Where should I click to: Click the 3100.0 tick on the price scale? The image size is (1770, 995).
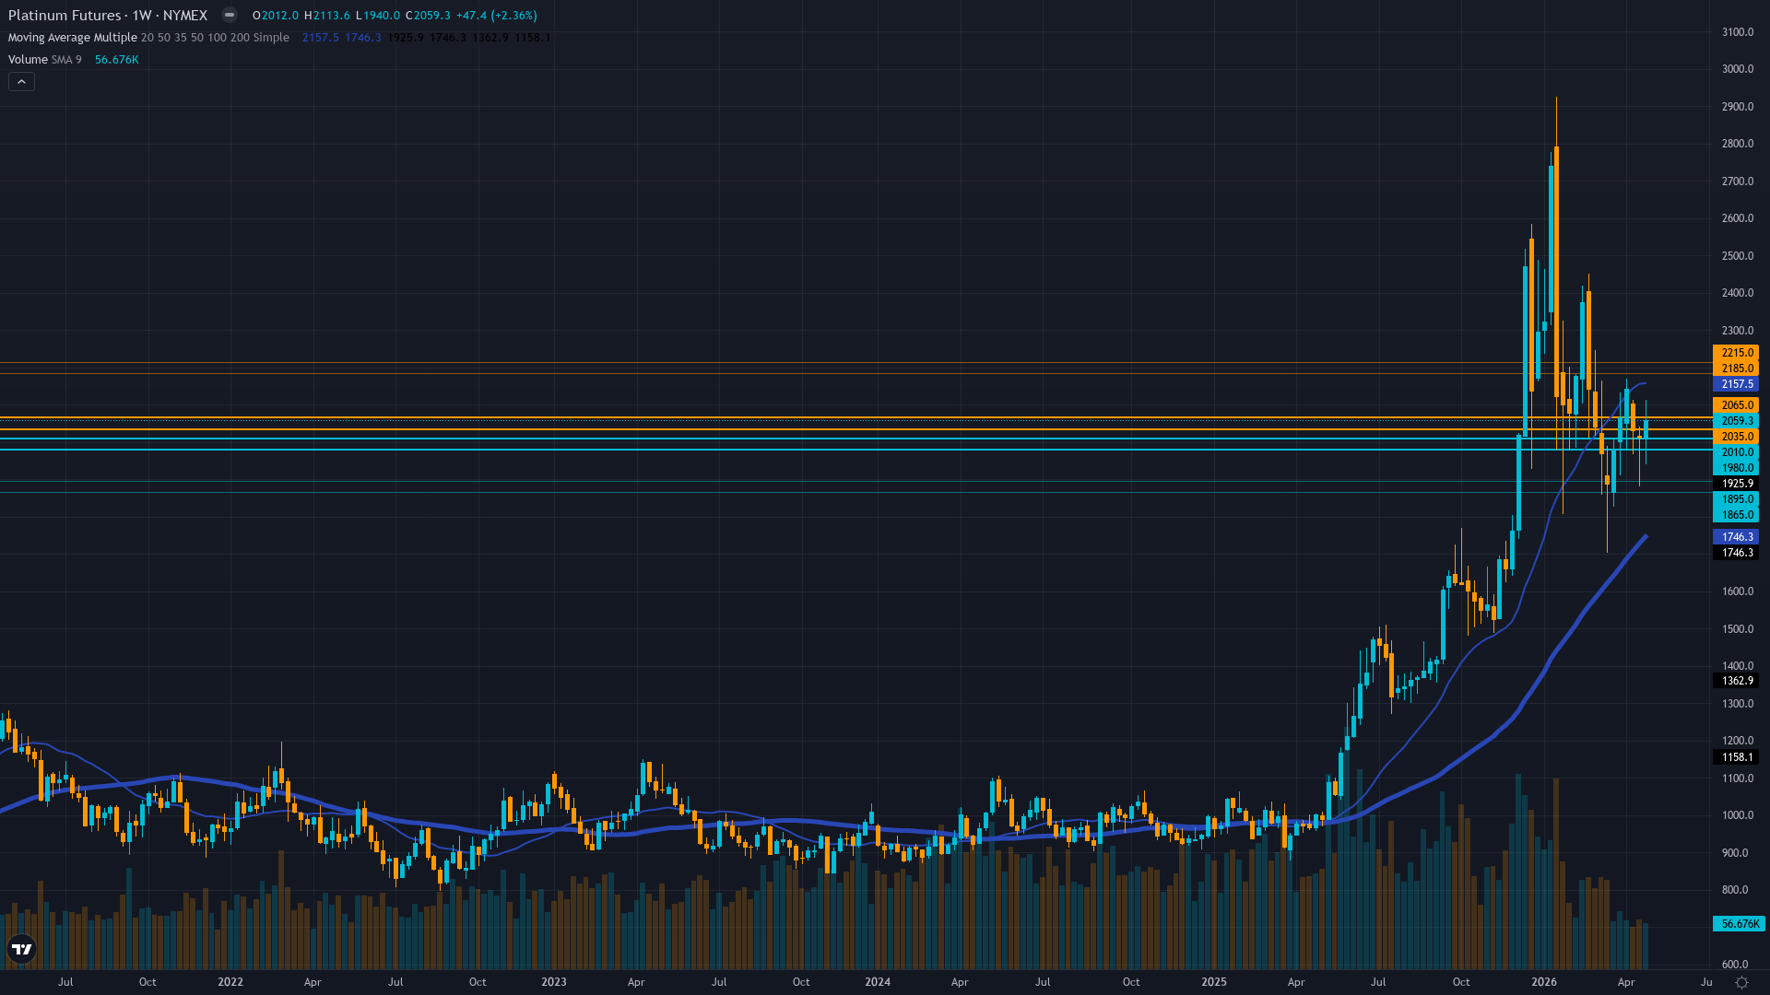[1738, 32]
